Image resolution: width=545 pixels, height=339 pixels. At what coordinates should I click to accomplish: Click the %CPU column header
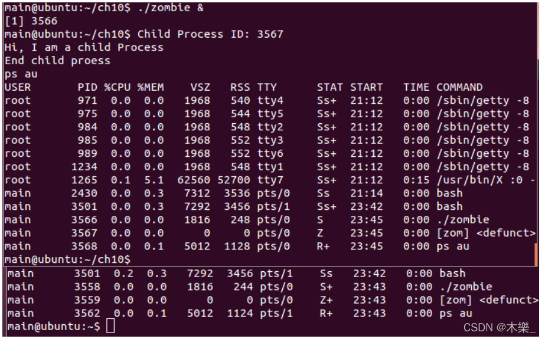(x=118, y=87)
